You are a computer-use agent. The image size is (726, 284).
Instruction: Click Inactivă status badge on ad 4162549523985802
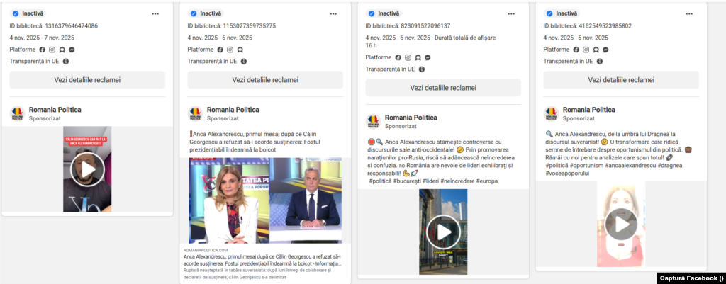coord(562,14)
